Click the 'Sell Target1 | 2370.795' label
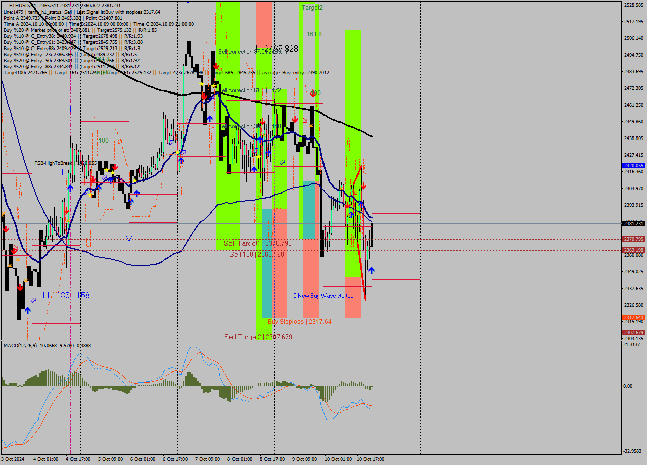The width and height of the screenshot is (647, 465). point(258,244)
